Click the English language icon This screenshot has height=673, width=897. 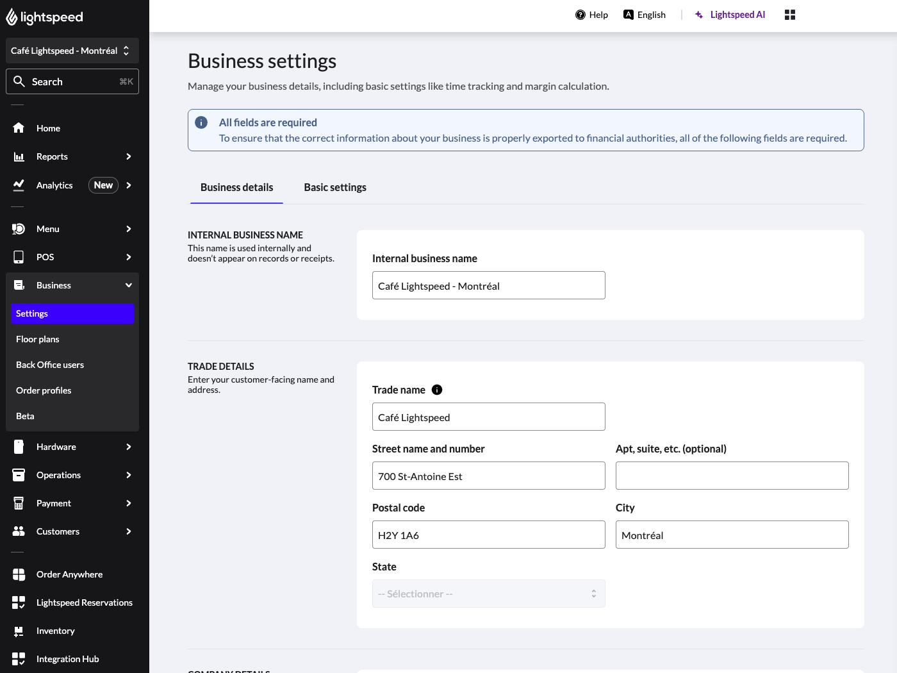tap(629, 15)
